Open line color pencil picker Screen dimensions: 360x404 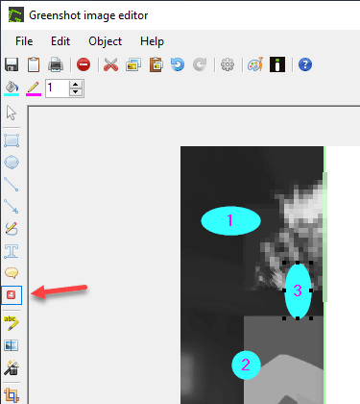pyautogui.click(x=34, y=88)
